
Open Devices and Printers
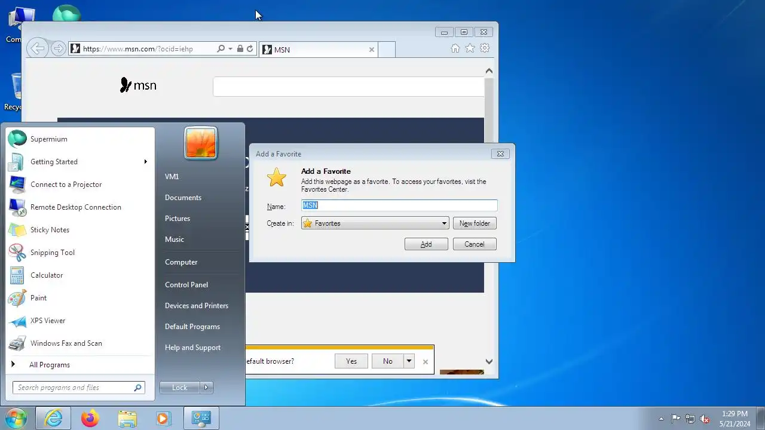pyautogui.click(x=197, y=306)
